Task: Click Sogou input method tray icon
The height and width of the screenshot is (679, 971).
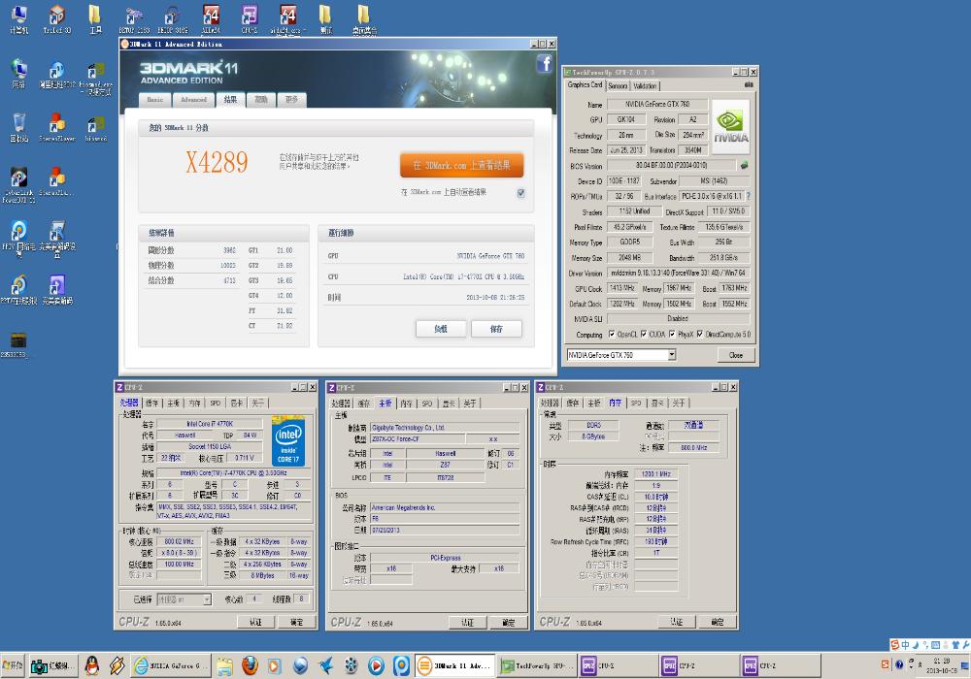Action: [886, 664]
